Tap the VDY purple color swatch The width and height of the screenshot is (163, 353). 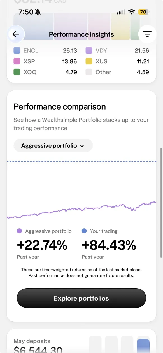click(x=89, y=51)
